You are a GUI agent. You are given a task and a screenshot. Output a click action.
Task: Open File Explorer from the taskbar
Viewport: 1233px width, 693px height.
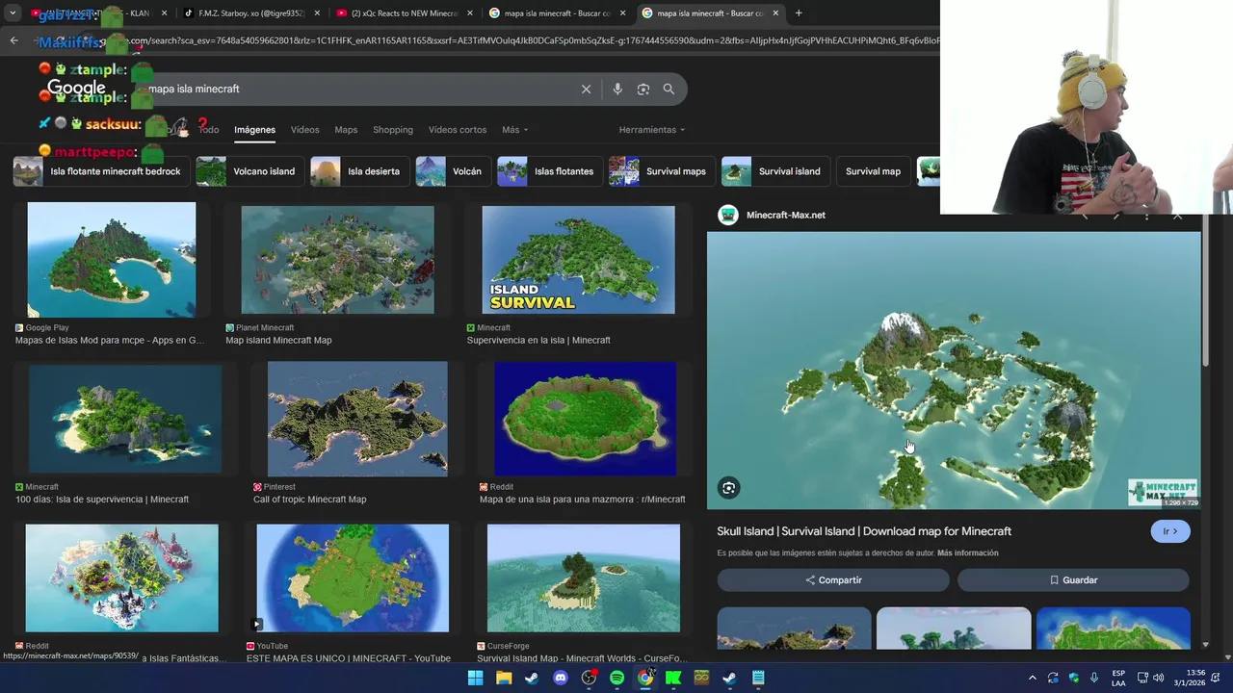click(504, 678)
